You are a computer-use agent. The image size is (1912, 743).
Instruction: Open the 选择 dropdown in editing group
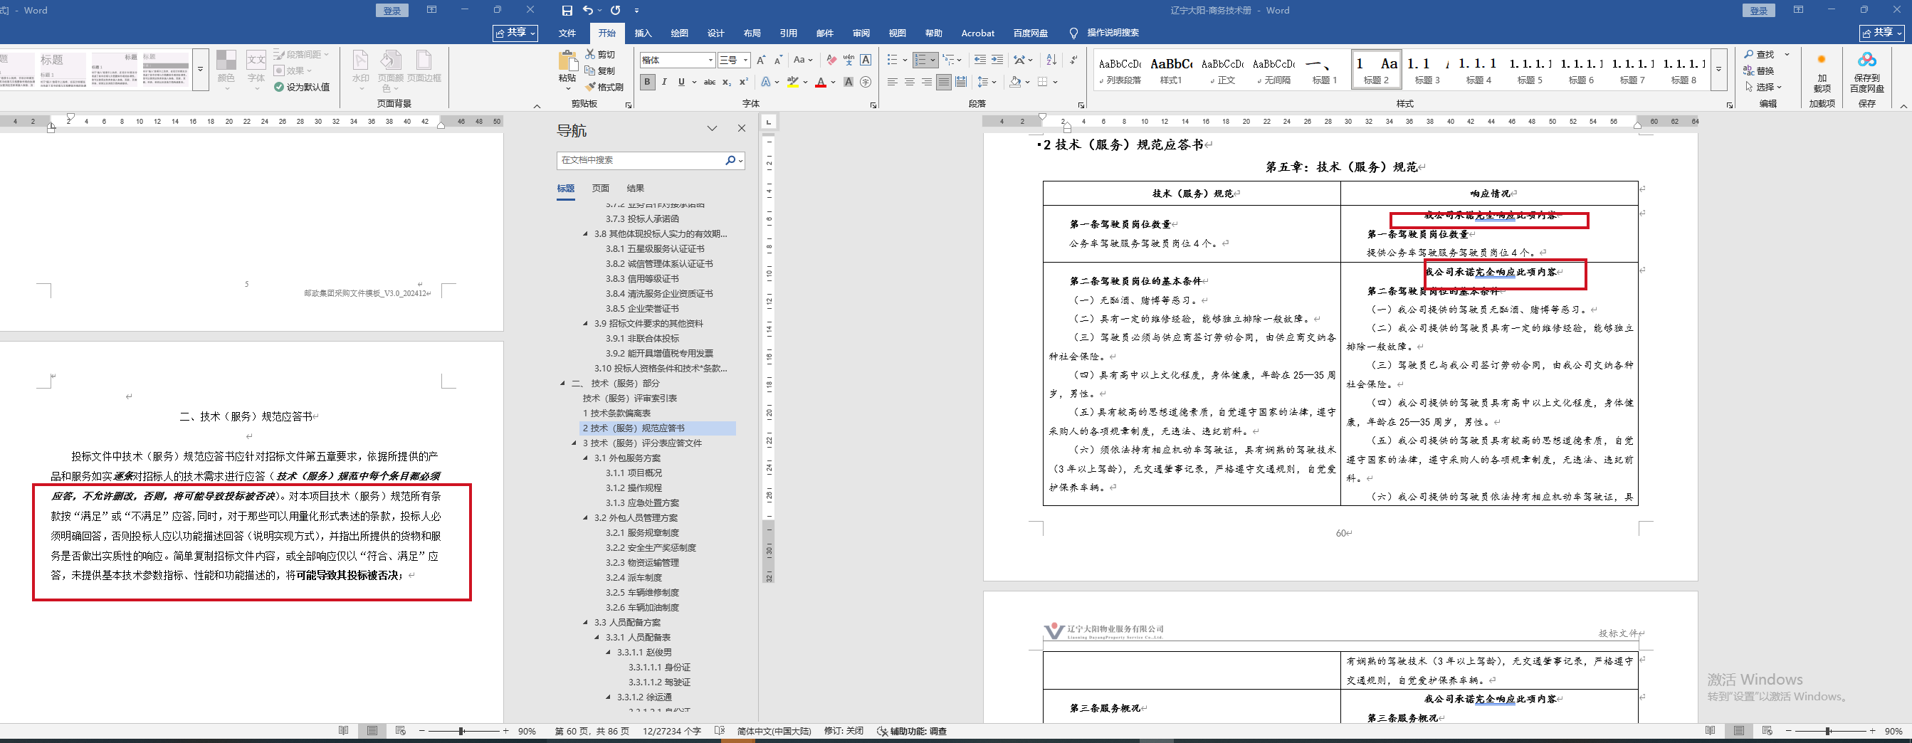click(x=1765, y=87)
